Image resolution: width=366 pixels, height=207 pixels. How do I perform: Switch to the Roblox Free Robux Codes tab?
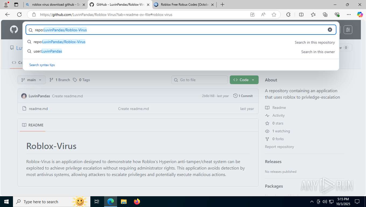pyautogui.click(x=184, y=5)
